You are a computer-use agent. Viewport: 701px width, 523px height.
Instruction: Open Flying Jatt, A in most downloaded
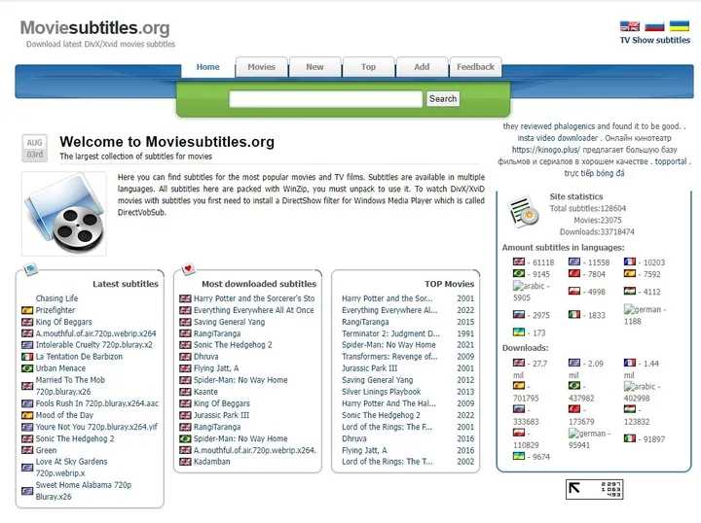point(216,368)
